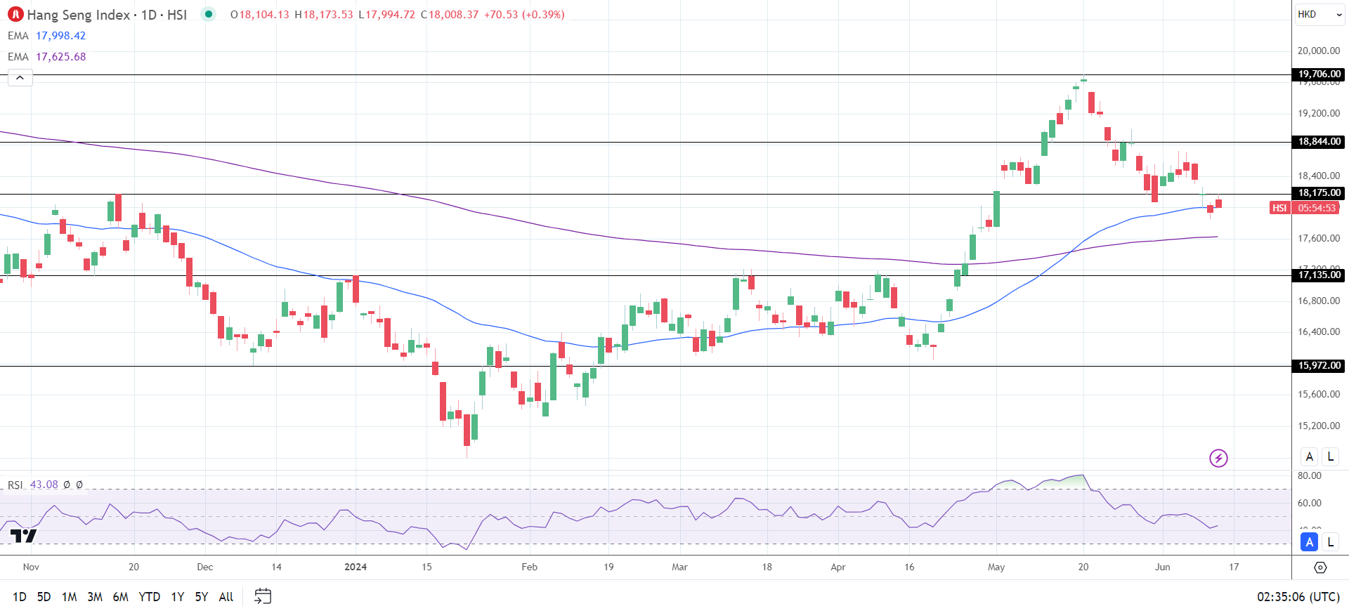
Task: Click the 18,844.00 horizontal line price label
Action: pos(1319,142)
